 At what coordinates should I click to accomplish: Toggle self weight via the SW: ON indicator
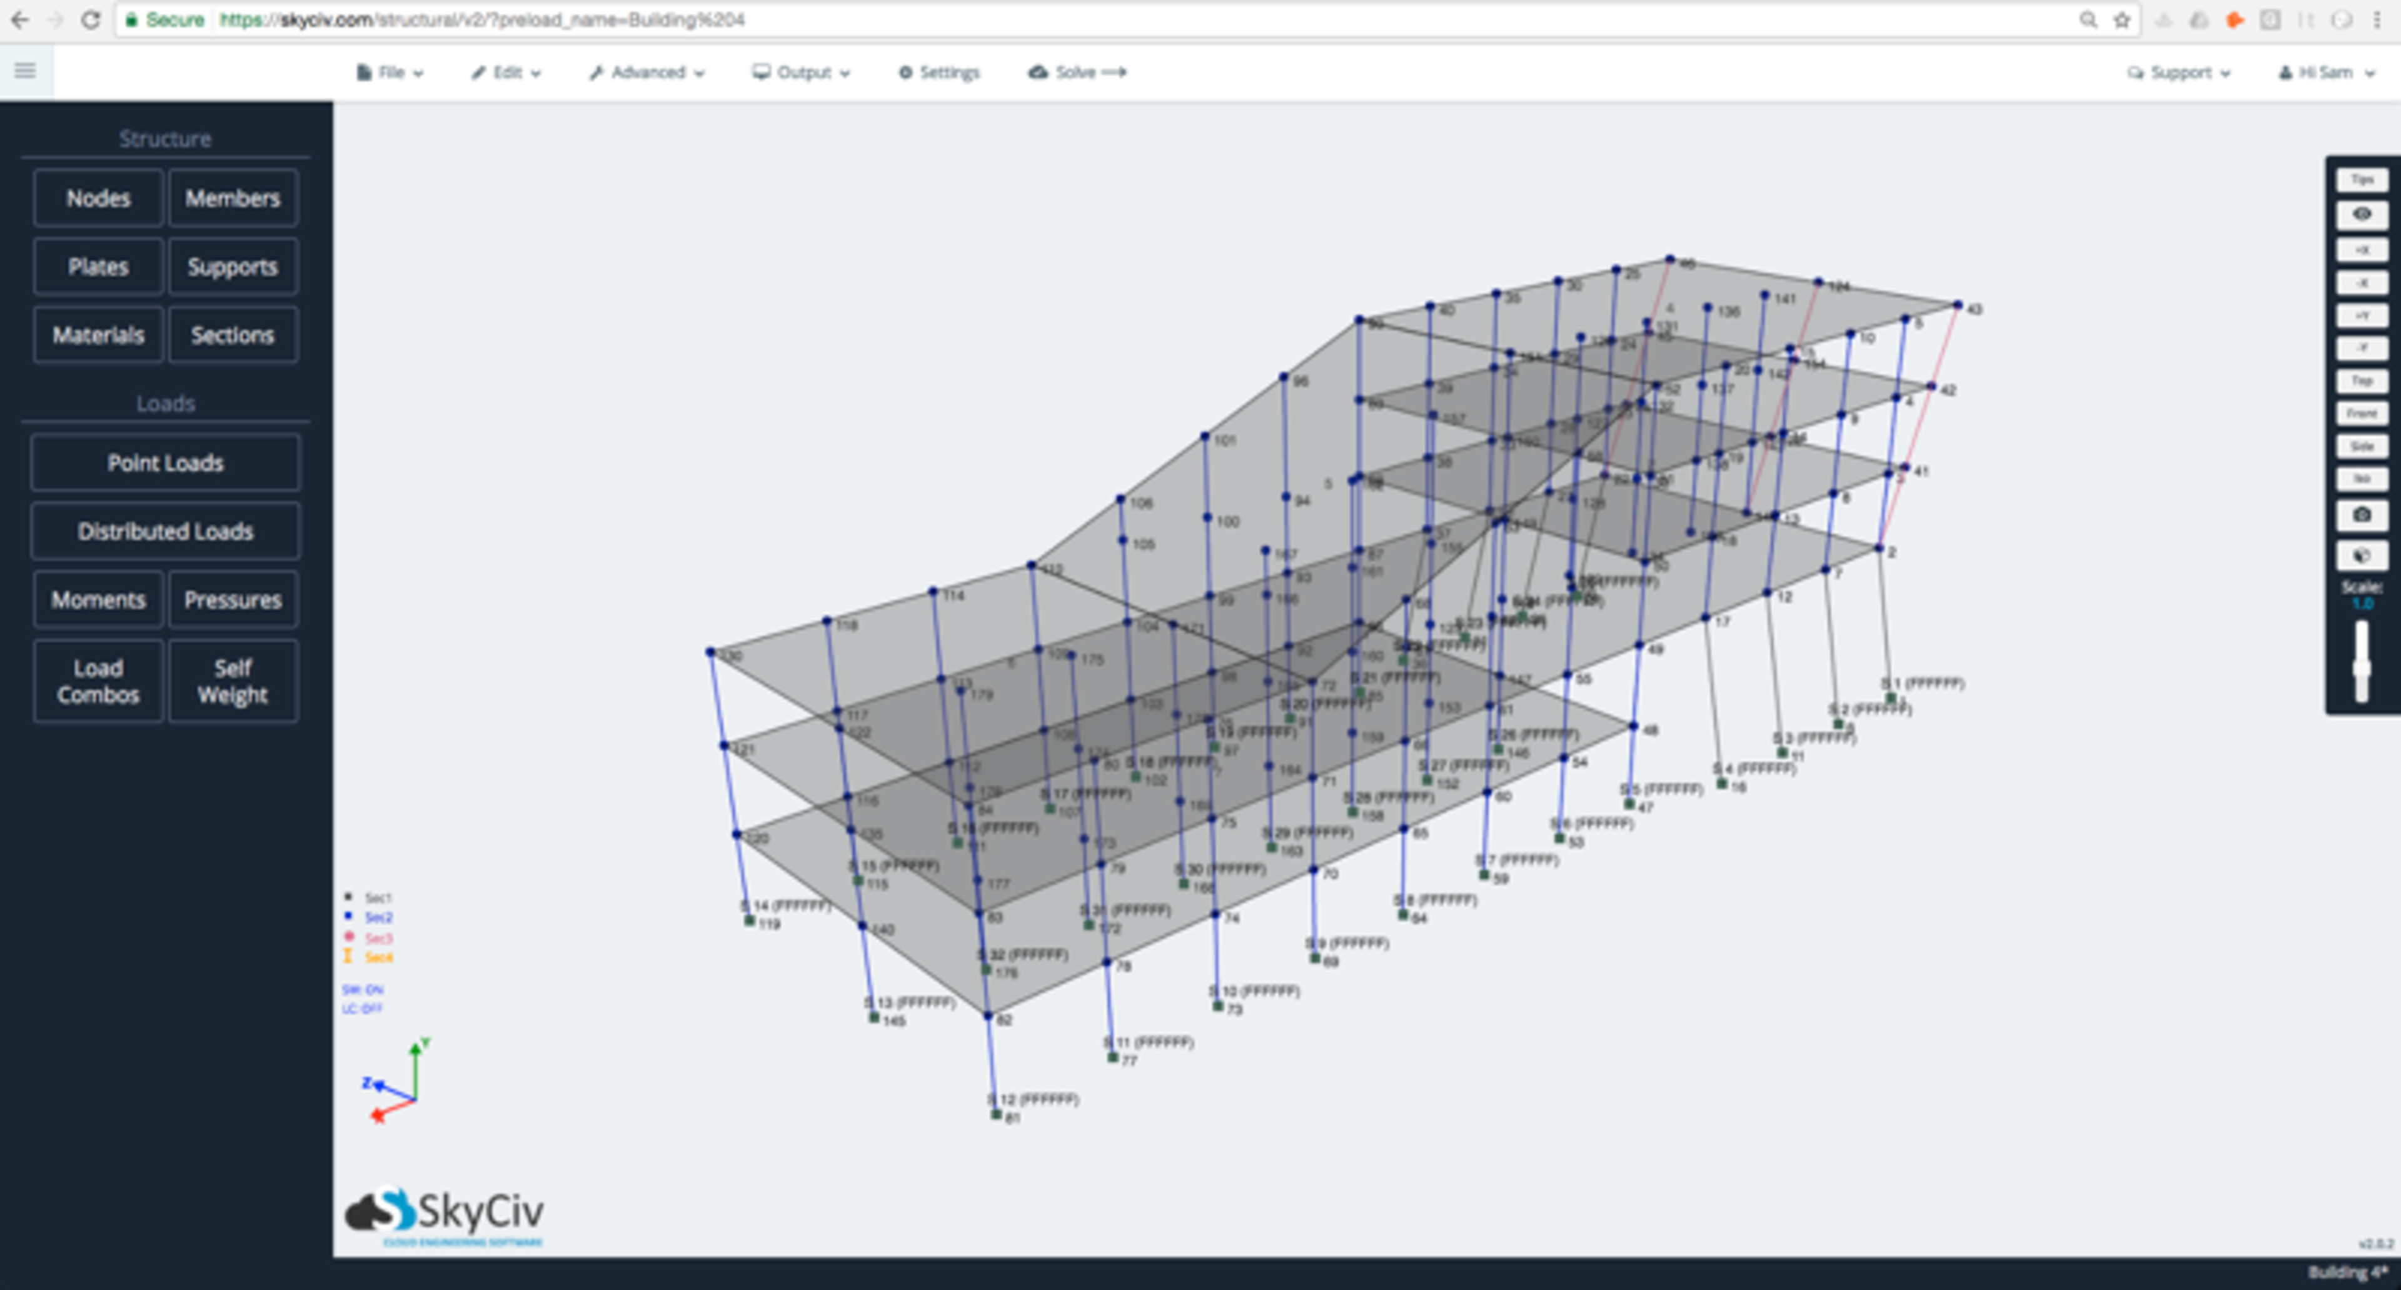(x=363, y=989)
